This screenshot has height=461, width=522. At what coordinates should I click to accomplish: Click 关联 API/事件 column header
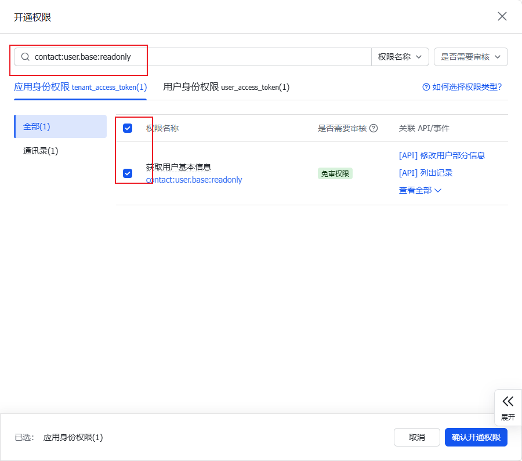424,128
